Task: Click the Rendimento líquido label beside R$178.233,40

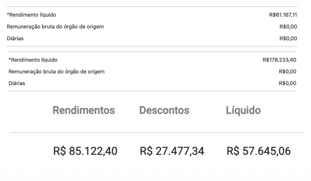Action: [x=33, y=60]
